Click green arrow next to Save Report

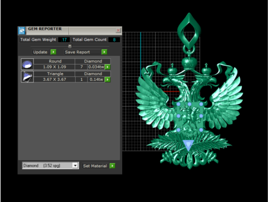pyautogui.click(x=104, y=52)
